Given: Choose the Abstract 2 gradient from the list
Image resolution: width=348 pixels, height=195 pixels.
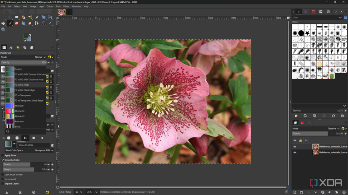Looking at the screenshot, I should 19,111.
